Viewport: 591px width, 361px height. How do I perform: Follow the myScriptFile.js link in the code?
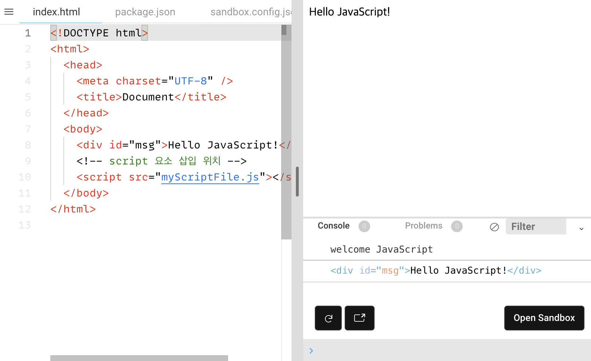pyautogui.click(x=210, y=177)
